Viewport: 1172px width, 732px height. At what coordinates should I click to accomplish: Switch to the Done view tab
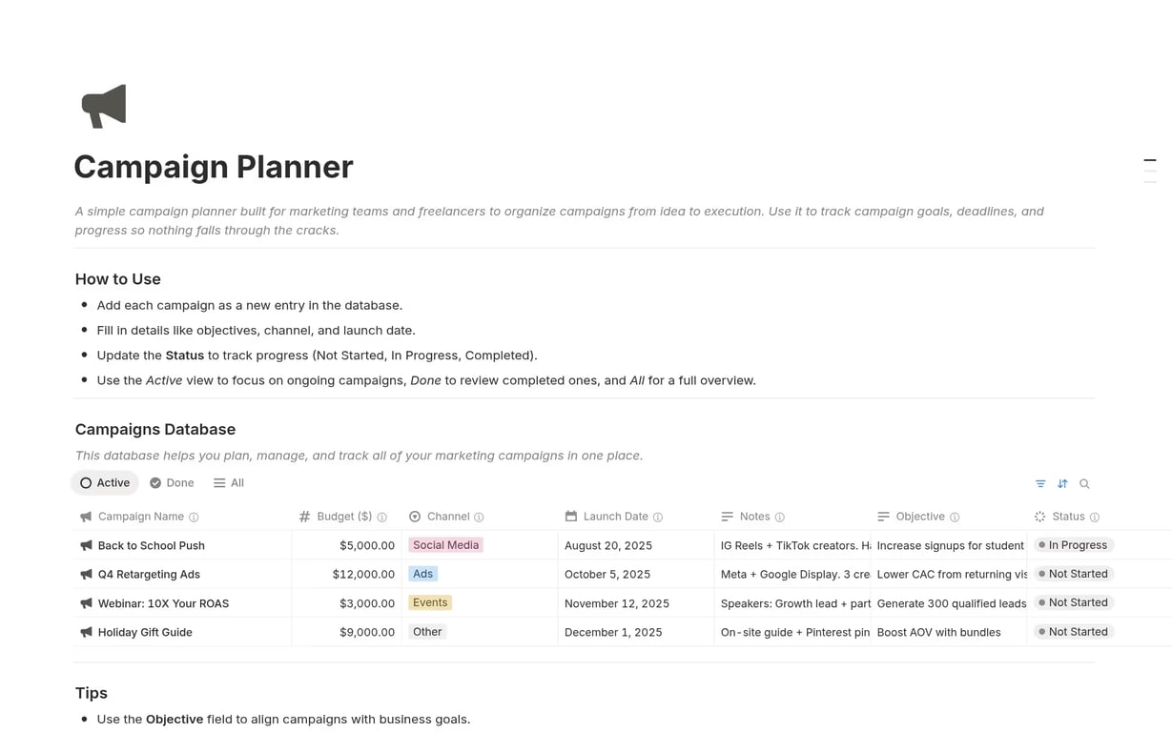172,483
